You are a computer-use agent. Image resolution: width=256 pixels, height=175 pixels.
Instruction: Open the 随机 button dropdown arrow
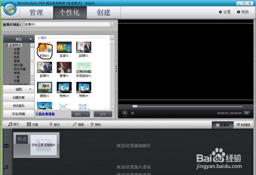87,114
